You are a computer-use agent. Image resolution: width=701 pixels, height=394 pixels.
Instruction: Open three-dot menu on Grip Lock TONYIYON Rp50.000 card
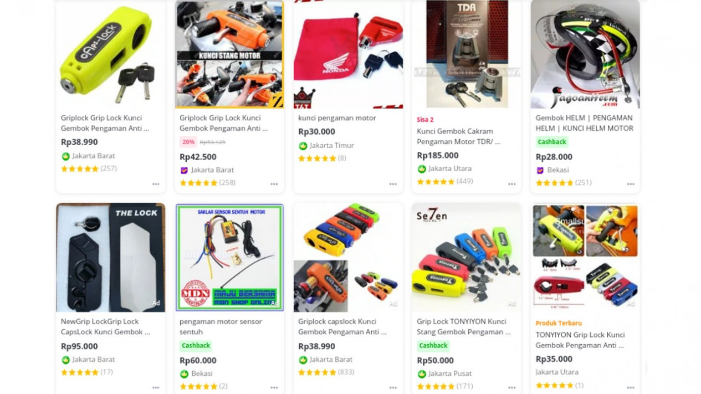[511, 387]
